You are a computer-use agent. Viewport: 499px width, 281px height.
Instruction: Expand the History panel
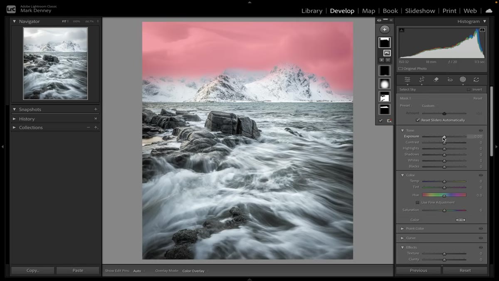point(14,118)
